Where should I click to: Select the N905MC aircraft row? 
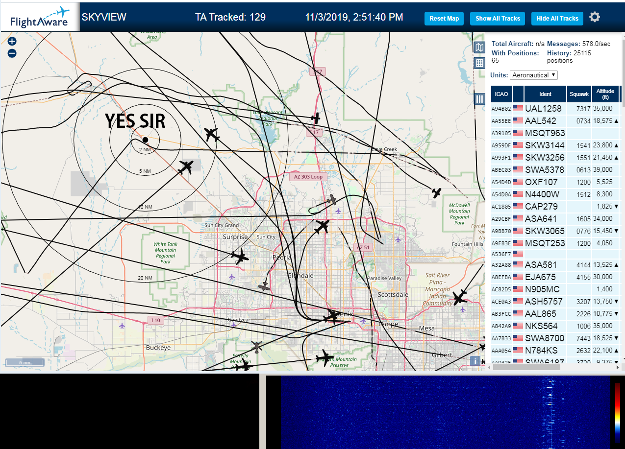(556, 289)
